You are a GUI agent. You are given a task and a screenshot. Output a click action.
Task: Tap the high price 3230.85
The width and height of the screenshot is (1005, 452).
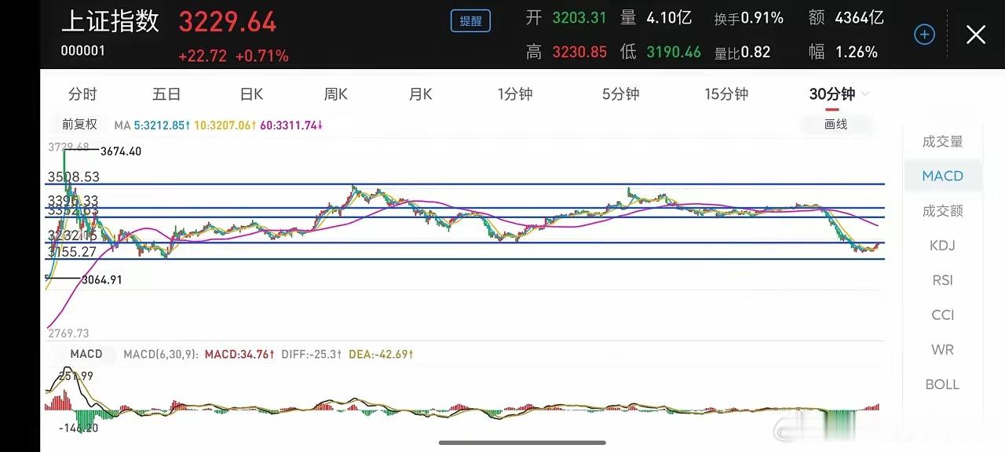point(579,52)
